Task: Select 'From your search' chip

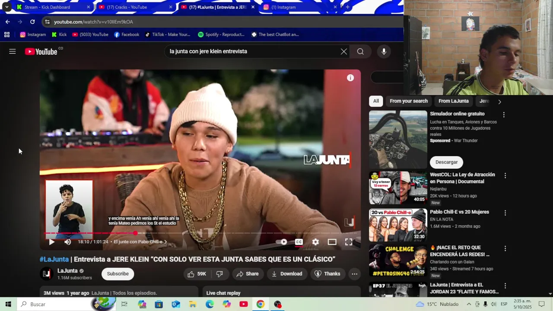Action: tap(409, 101)
